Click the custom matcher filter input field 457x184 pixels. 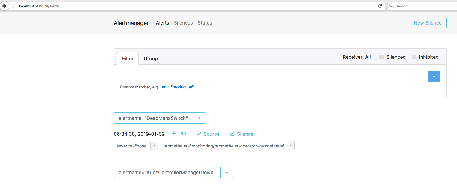click(273, 76)
